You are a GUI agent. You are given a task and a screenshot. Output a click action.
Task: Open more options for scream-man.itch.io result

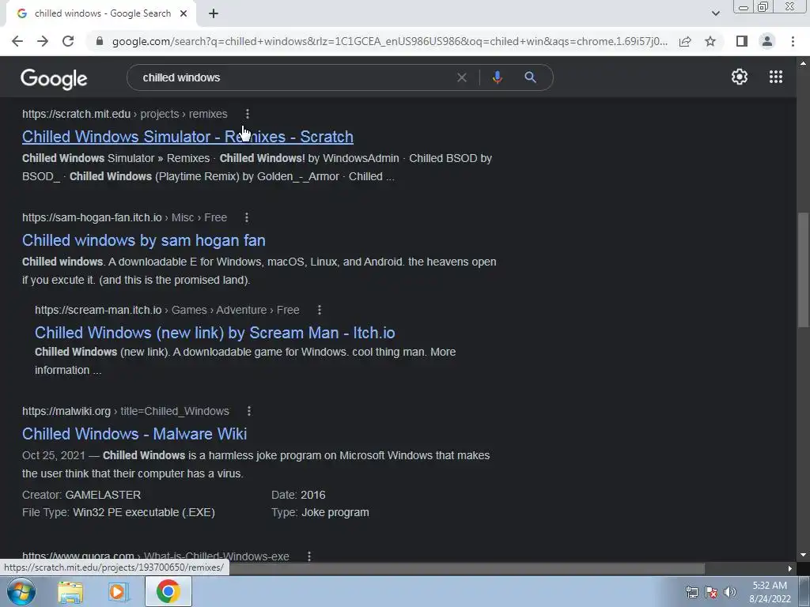[x=320, y=310]
